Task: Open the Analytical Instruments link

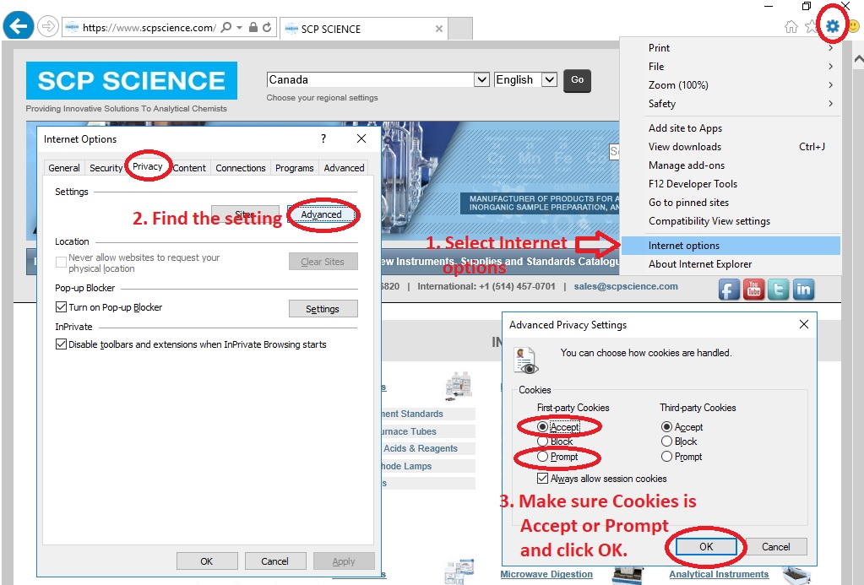Action: 719,574
